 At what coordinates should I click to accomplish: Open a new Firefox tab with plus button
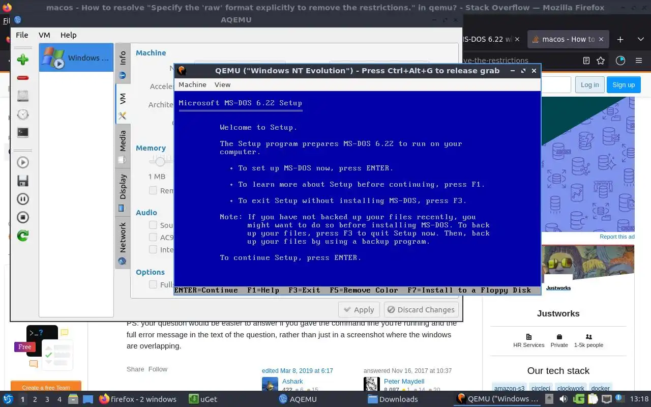click(620, 39)
